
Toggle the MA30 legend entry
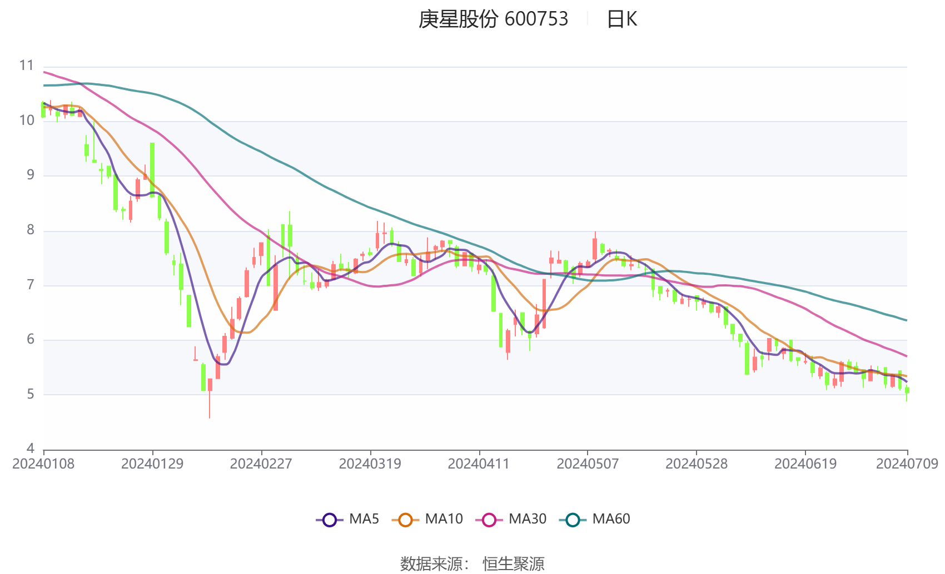pyautogui.click(x=511, y=520)
